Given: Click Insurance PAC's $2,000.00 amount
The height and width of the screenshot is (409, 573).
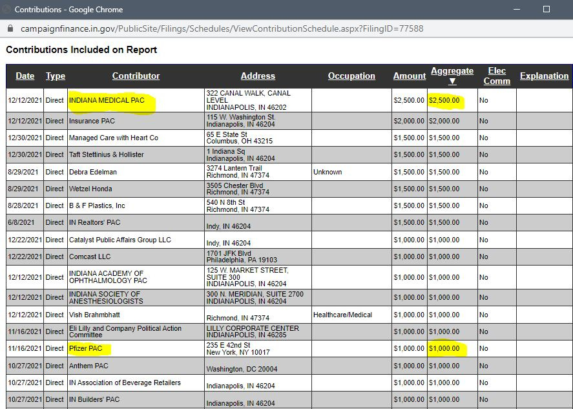Looking at the screenshot, I should pyautogui.click(x=409, y=121).
